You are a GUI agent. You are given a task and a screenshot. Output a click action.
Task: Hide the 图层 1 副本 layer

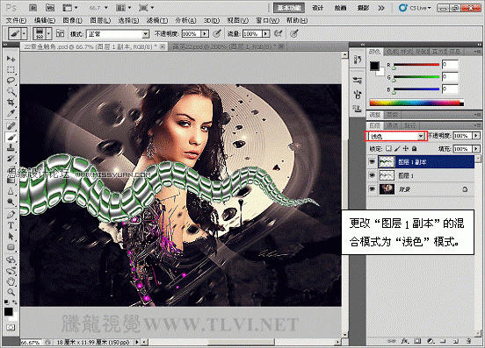click(373, 161)
